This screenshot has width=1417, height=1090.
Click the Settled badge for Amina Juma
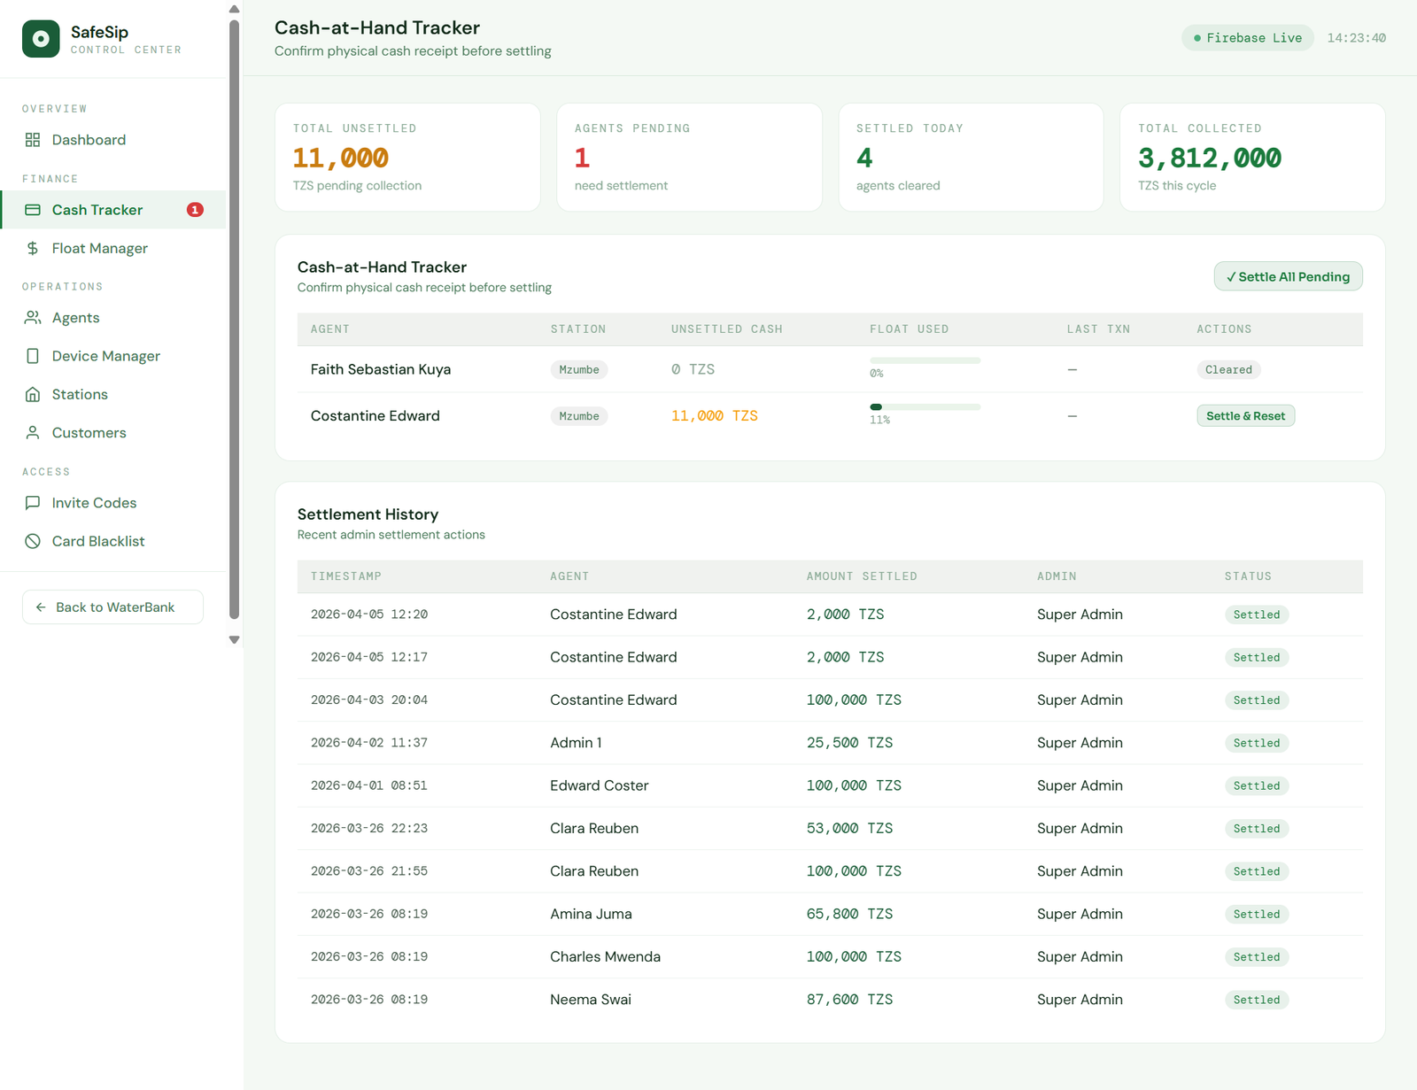coord(1256,914)
